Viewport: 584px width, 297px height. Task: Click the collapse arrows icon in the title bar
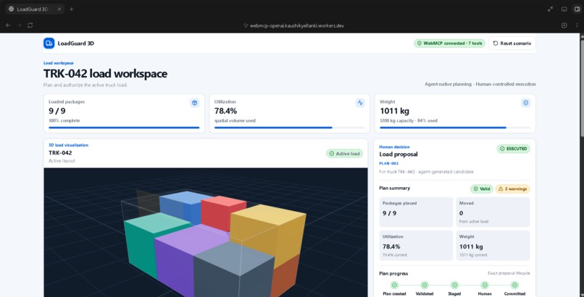coord(551,9)
